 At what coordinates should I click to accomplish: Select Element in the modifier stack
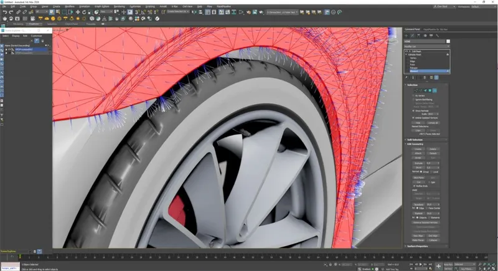(x=415, y=71)
